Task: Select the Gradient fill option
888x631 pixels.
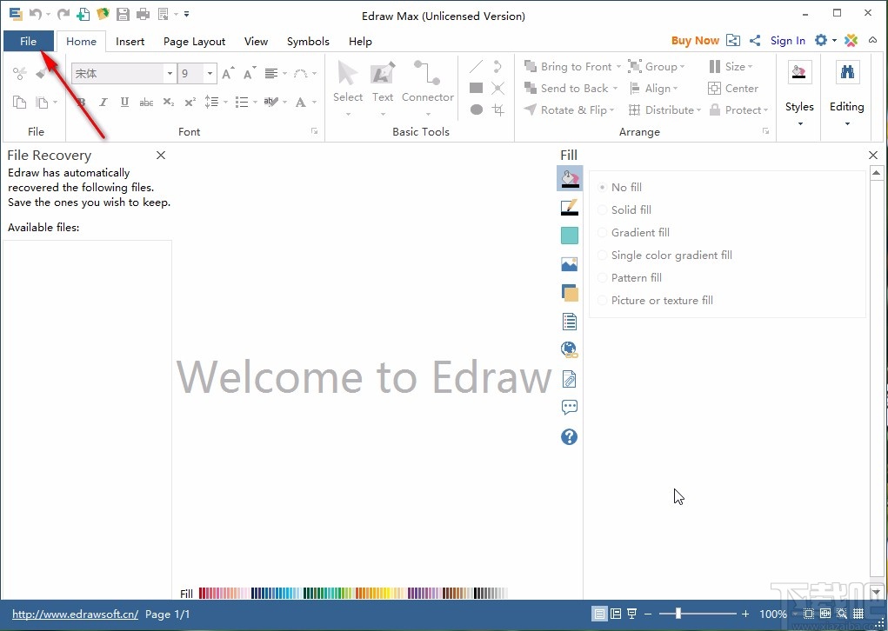Action: pos(634,233)
